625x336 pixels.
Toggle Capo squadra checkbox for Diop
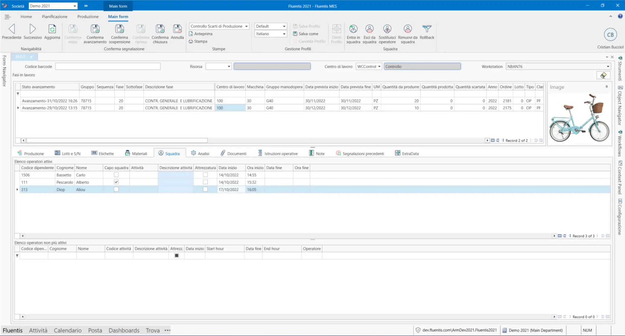(116, 189)
